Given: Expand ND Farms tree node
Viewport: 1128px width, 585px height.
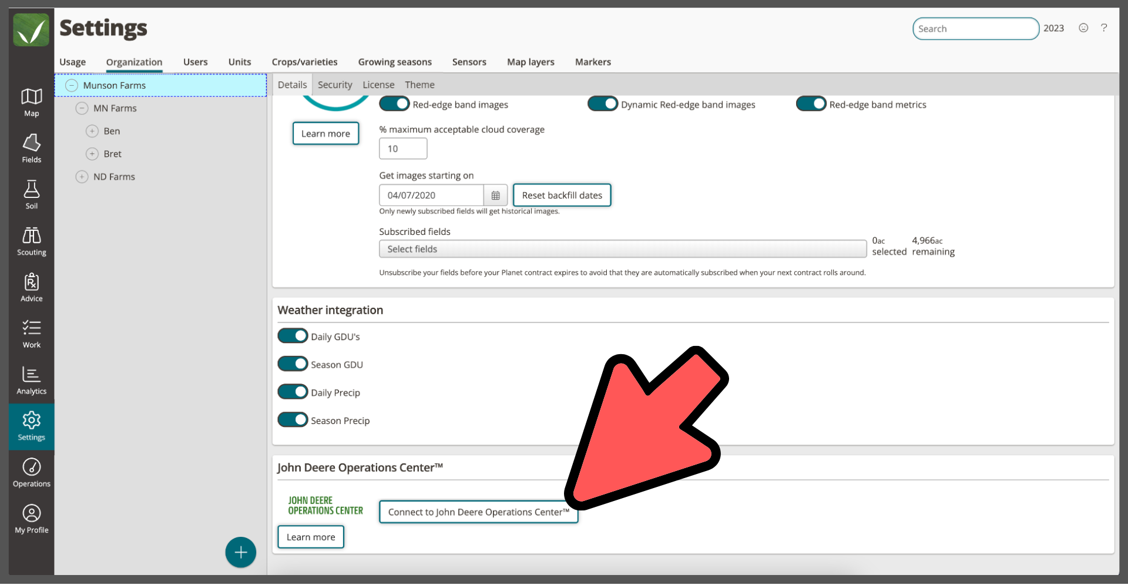Looking at the screenshot, I should click(82, 177).
